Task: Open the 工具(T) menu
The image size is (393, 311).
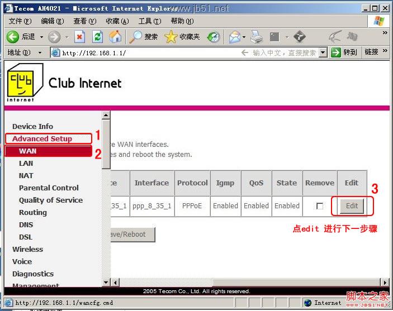Action: (x=150, y=21)
